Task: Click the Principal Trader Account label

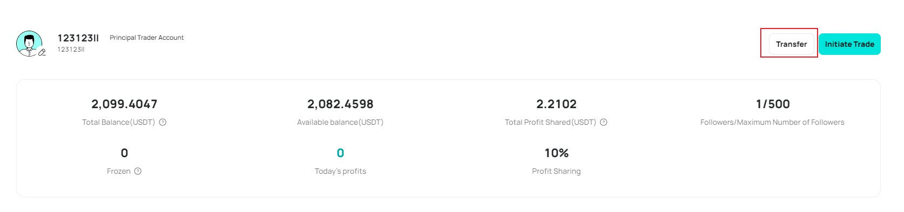Action: (x=146, y=38)
